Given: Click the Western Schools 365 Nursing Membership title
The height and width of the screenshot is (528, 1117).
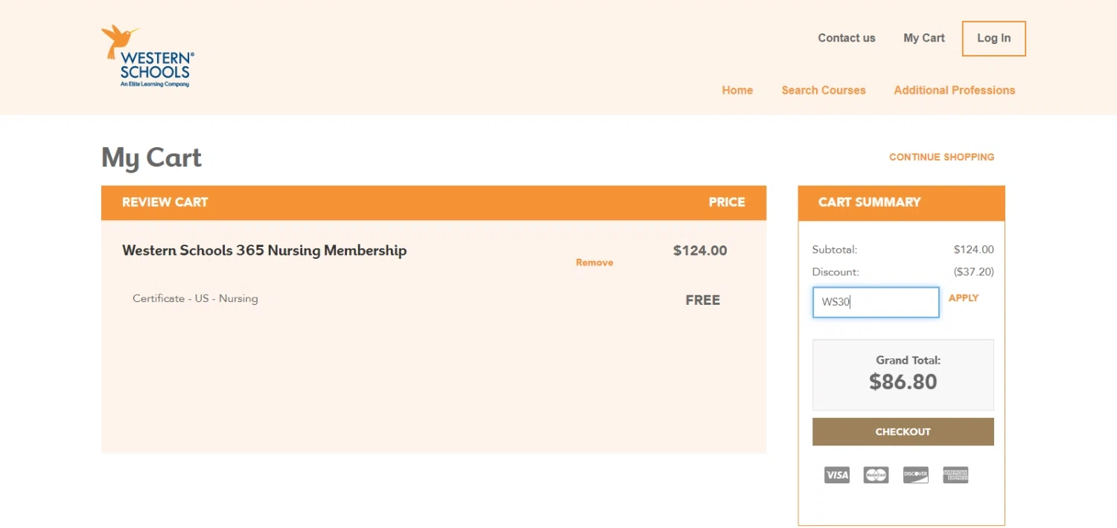Looking at the screenshot, I should click(x=264, y=251).
